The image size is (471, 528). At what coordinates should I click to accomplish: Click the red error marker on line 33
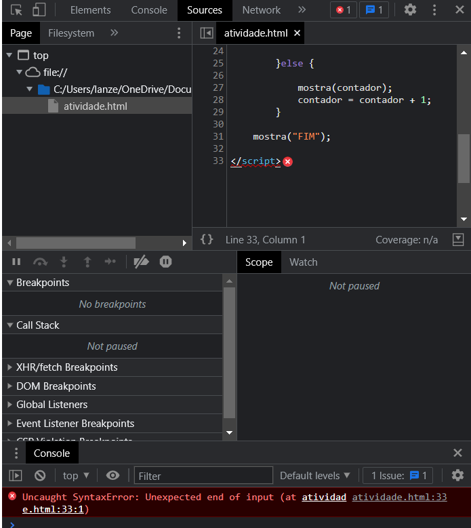287,161
